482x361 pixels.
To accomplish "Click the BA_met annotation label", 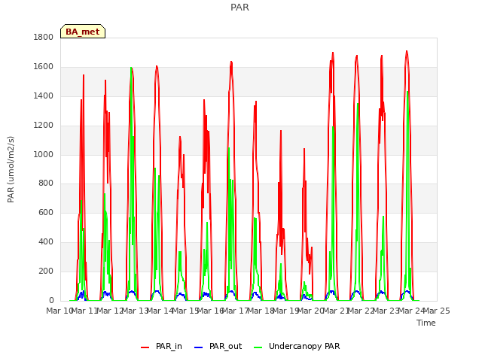I will coord(83,32).
